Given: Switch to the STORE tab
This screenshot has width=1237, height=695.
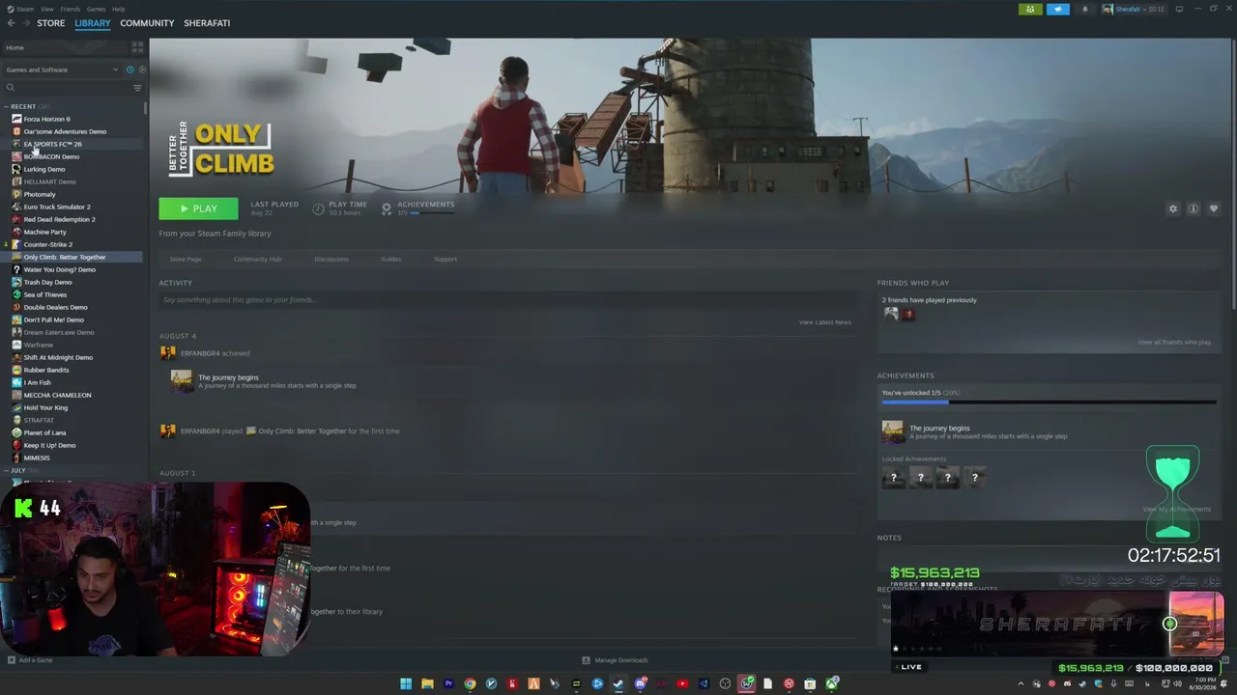Looking at the screenshot, I should pyautogui.click(x=51, y=23).
